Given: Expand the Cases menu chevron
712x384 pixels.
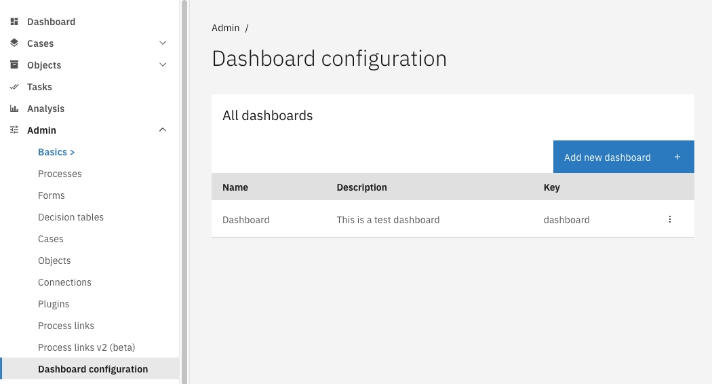Looking at the screenshot, I should click(x=163, y=43).
